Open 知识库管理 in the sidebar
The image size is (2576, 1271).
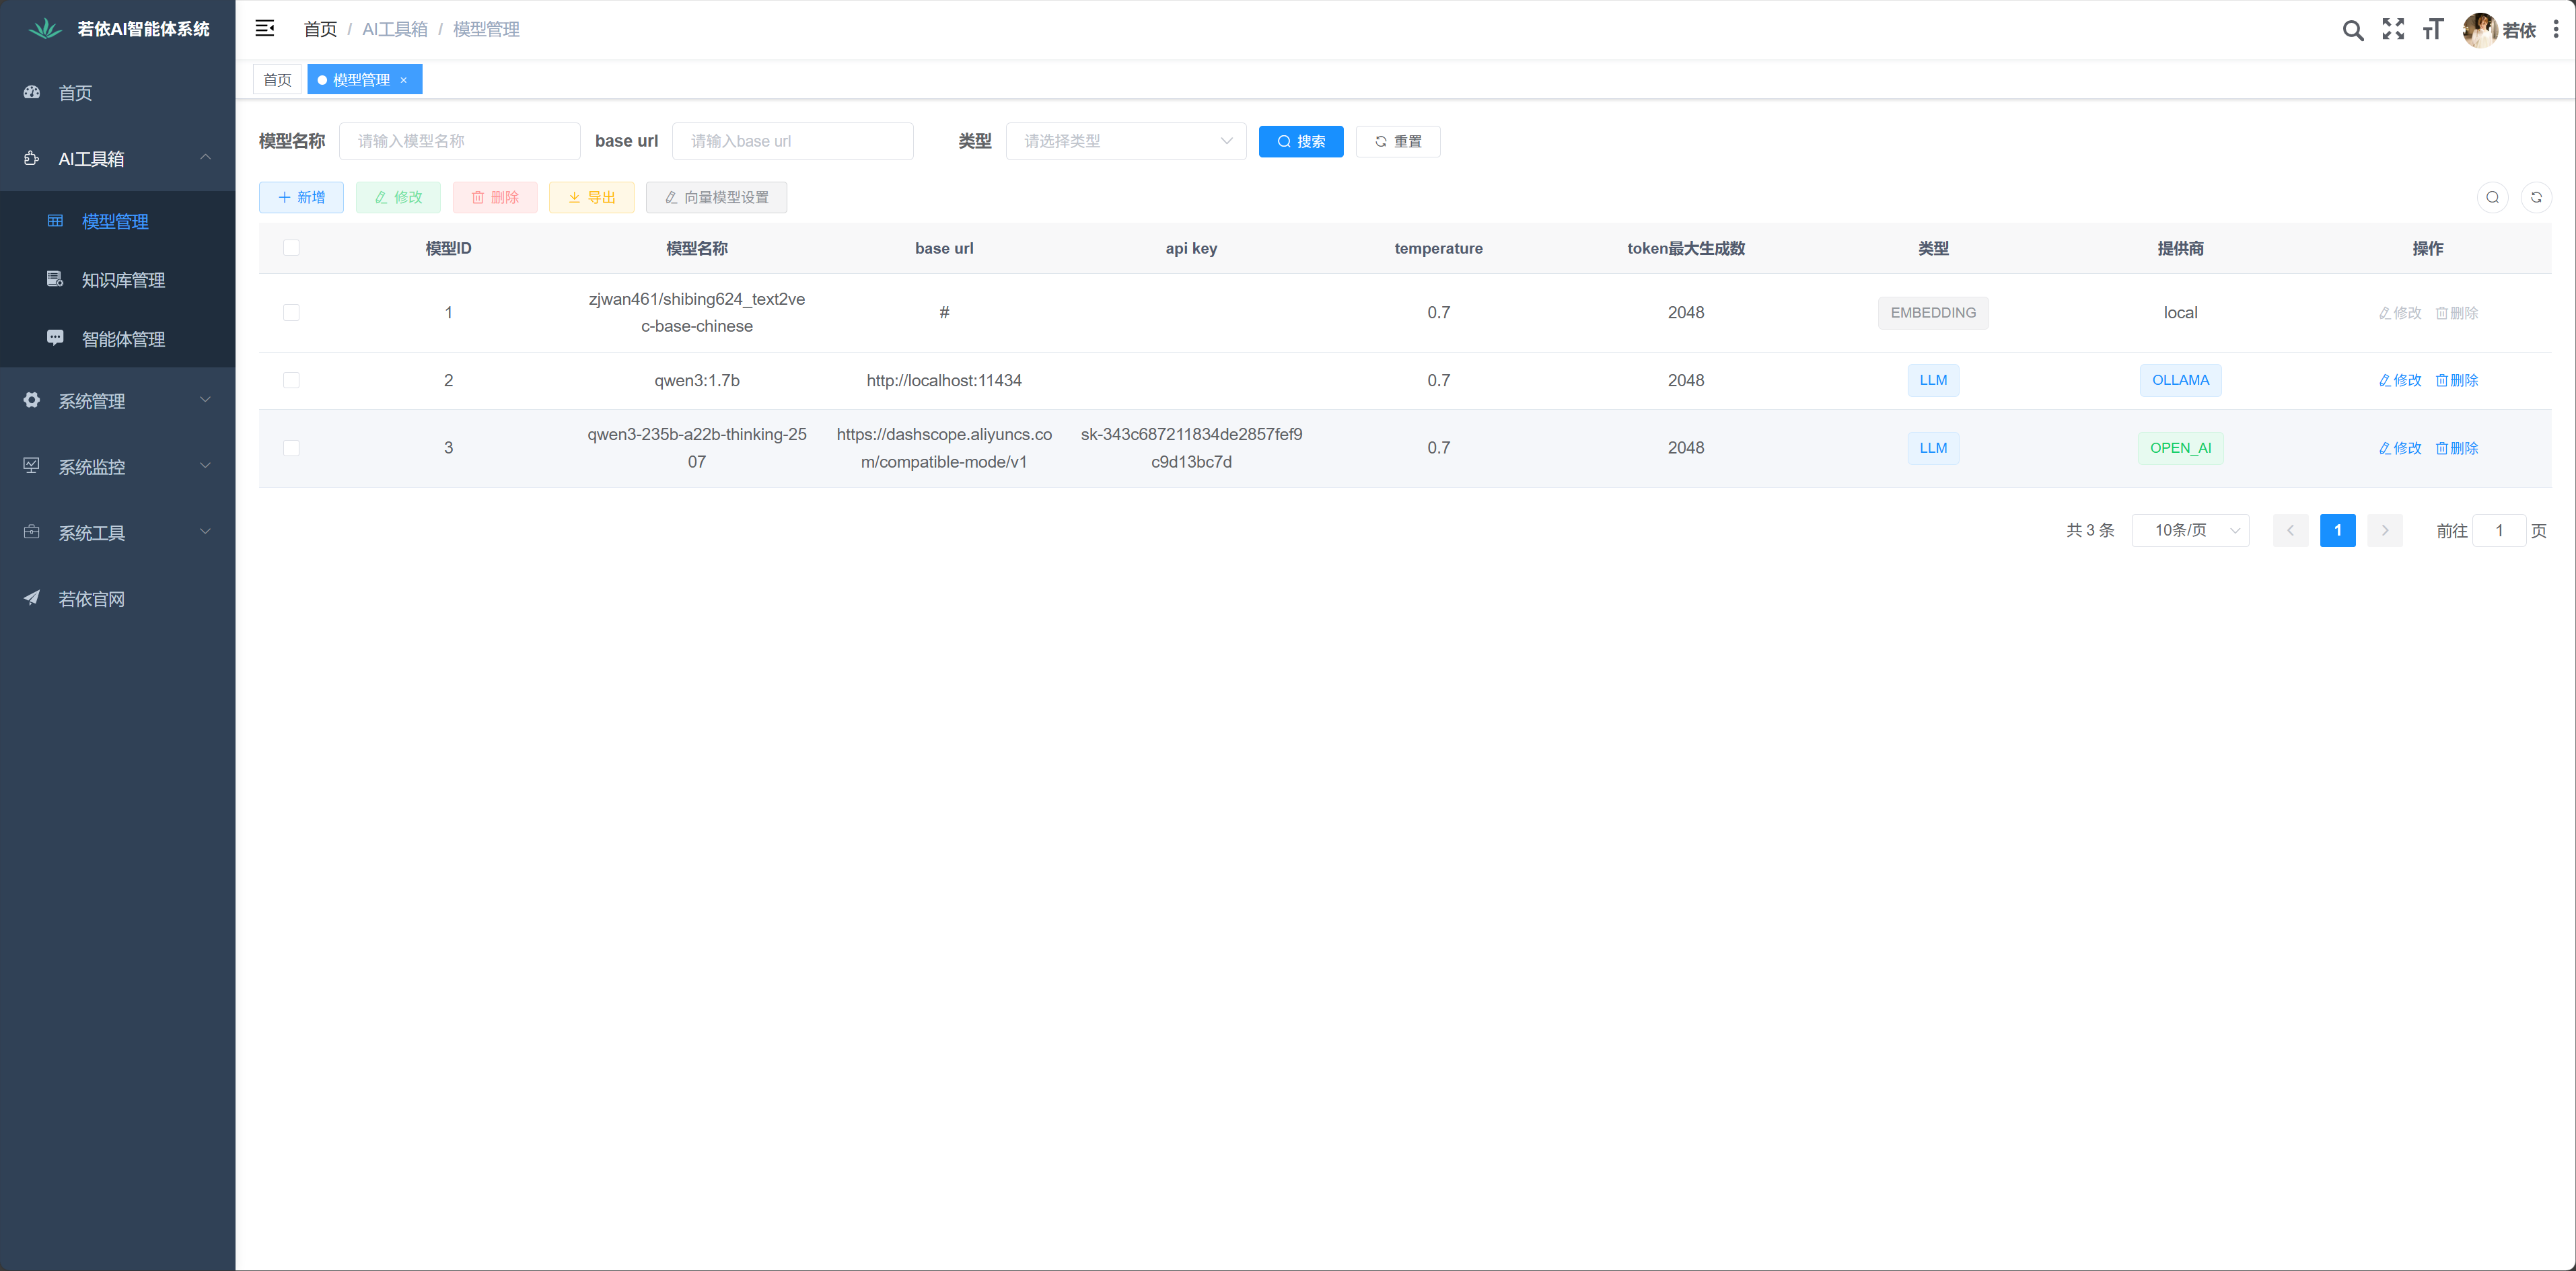123,280
